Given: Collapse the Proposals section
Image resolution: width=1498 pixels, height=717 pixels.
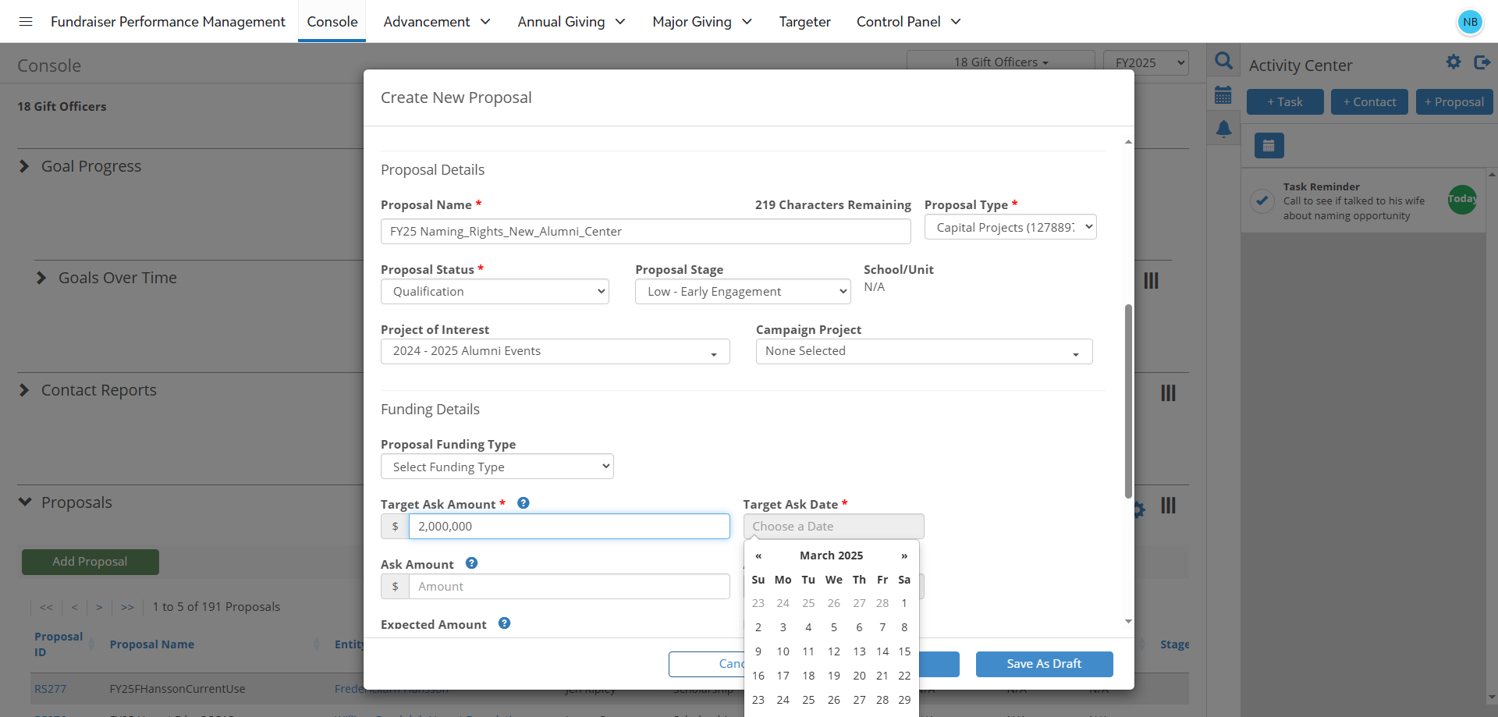Looking at the screenshot, I should 25,502.
